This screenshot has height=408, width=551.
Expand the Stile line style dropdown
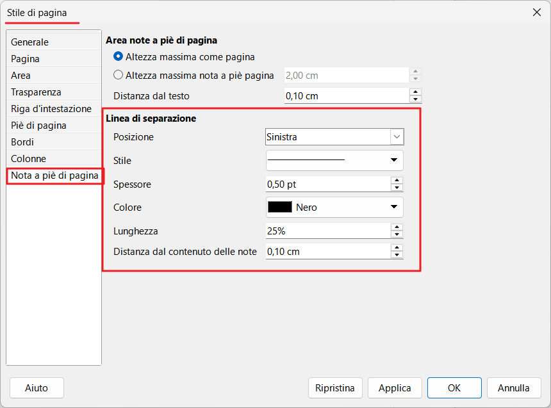point(334,160)
